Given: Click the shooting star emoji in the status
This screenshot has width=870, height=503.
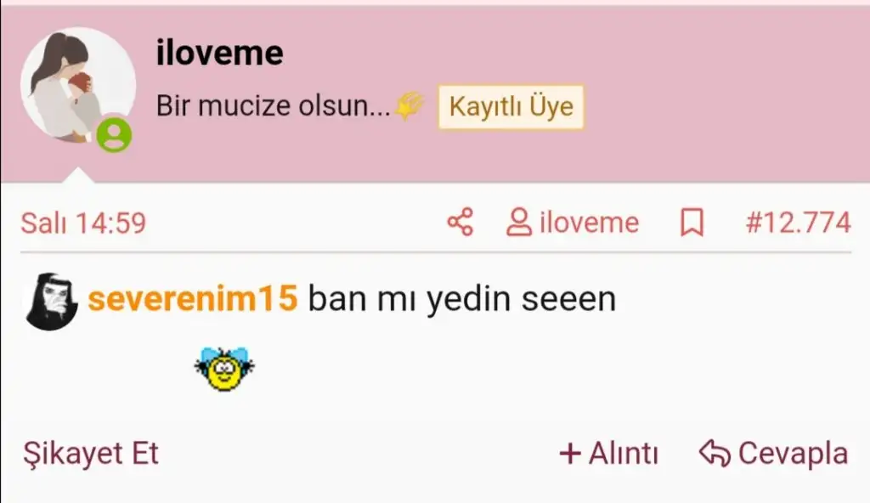Looking at the screenshot, I should [410, 105].
